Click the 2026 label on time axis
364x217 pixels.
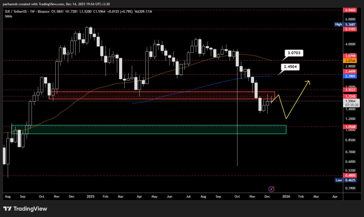(x=286, y=196)
